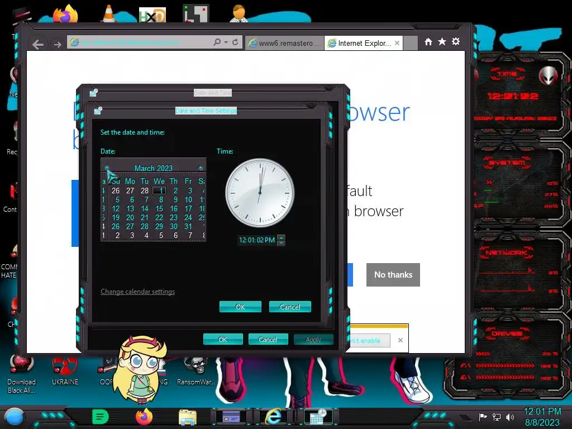Select March 22 in the calendar
The width and height of the screenshot is (572, 429).
[159, 217]
